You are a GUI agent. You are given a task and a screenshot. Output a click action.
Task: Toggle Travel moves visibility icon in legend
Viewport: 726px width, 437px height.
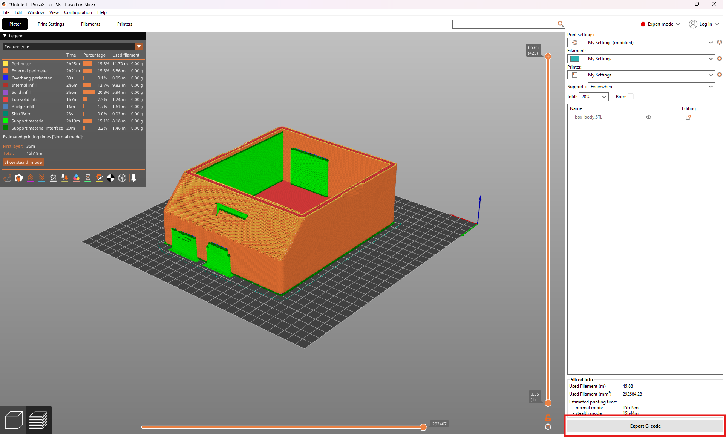tap(7, 178)
